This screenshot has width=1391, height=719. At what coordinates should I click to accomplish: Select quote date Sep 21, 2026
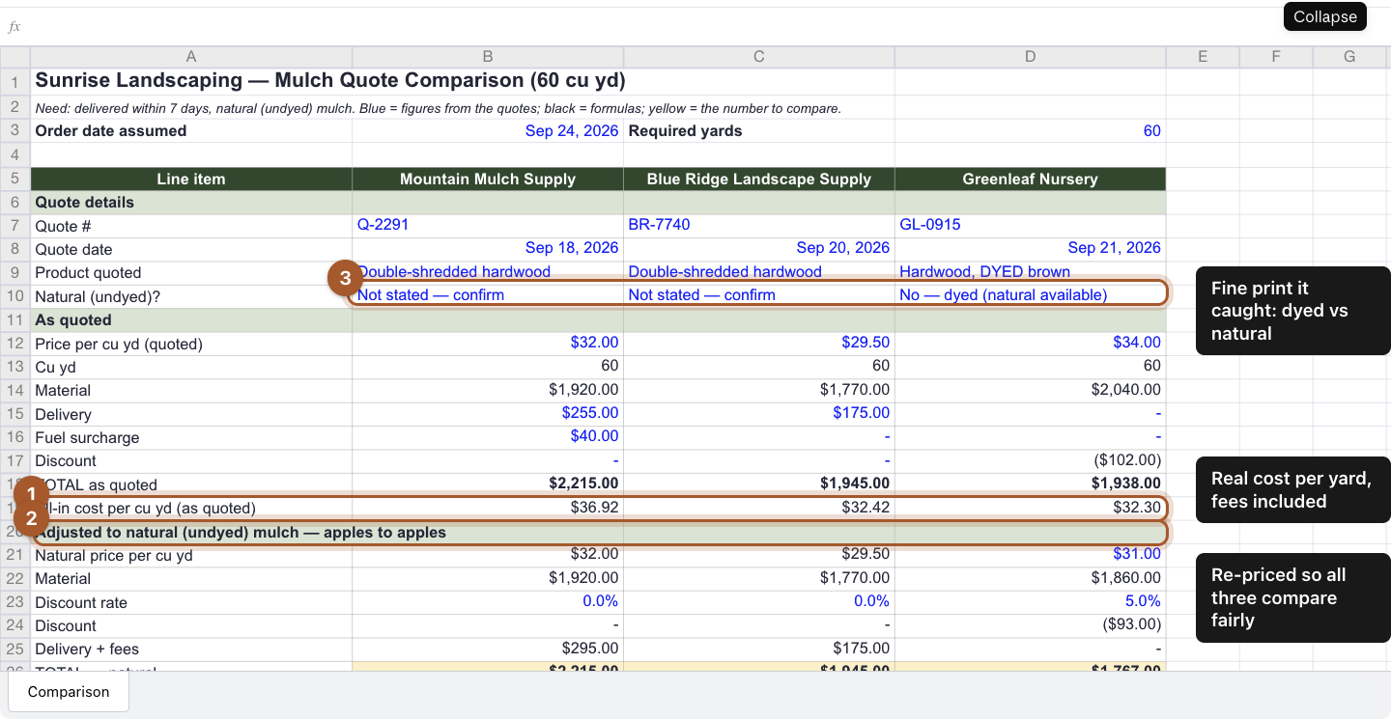pyautogui.click(x=1031, y=248)
